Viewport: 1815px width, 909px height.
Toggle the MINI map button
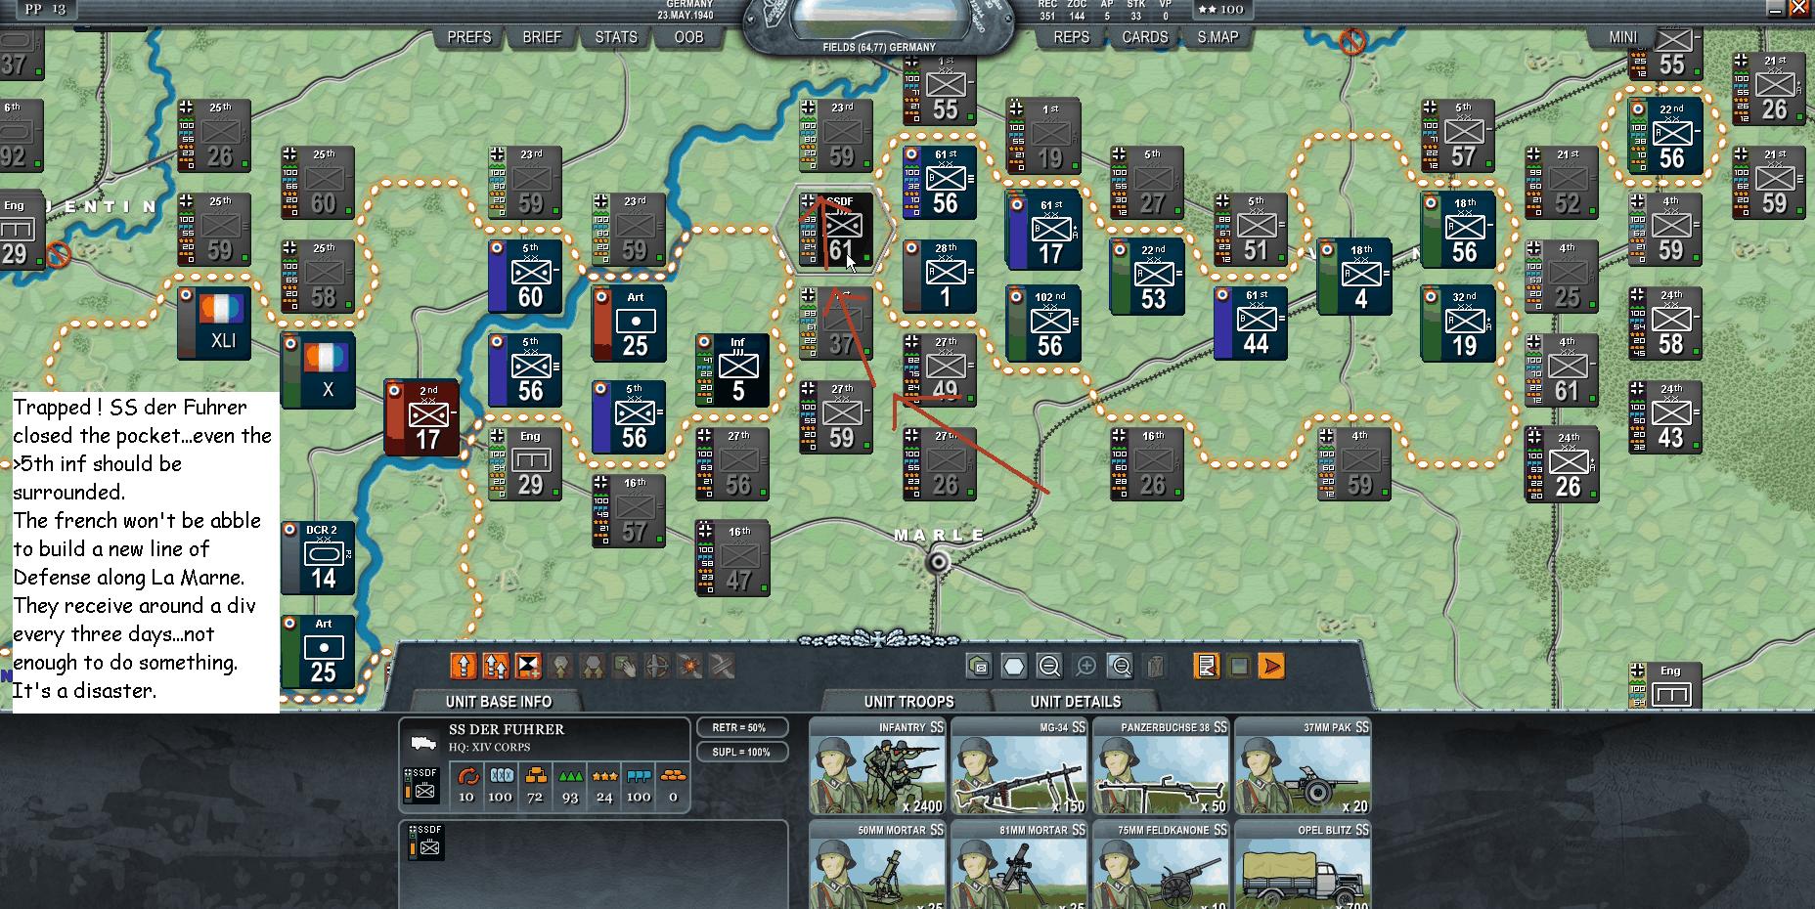pyautogui.click(x=1623, y=37)
